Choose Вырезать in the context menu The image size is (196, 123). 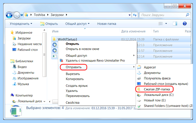[73, 74]
